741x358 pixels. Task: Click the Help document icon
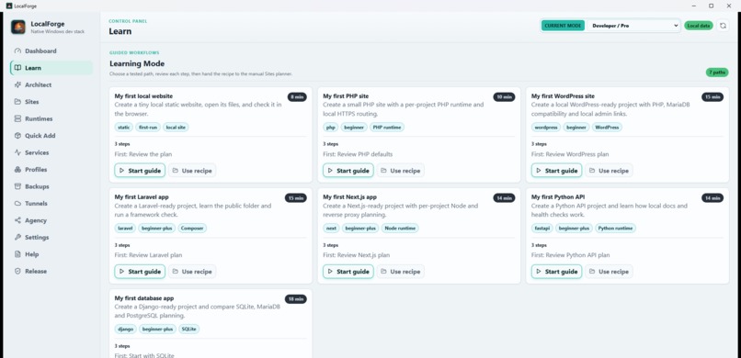coord(18,254)
